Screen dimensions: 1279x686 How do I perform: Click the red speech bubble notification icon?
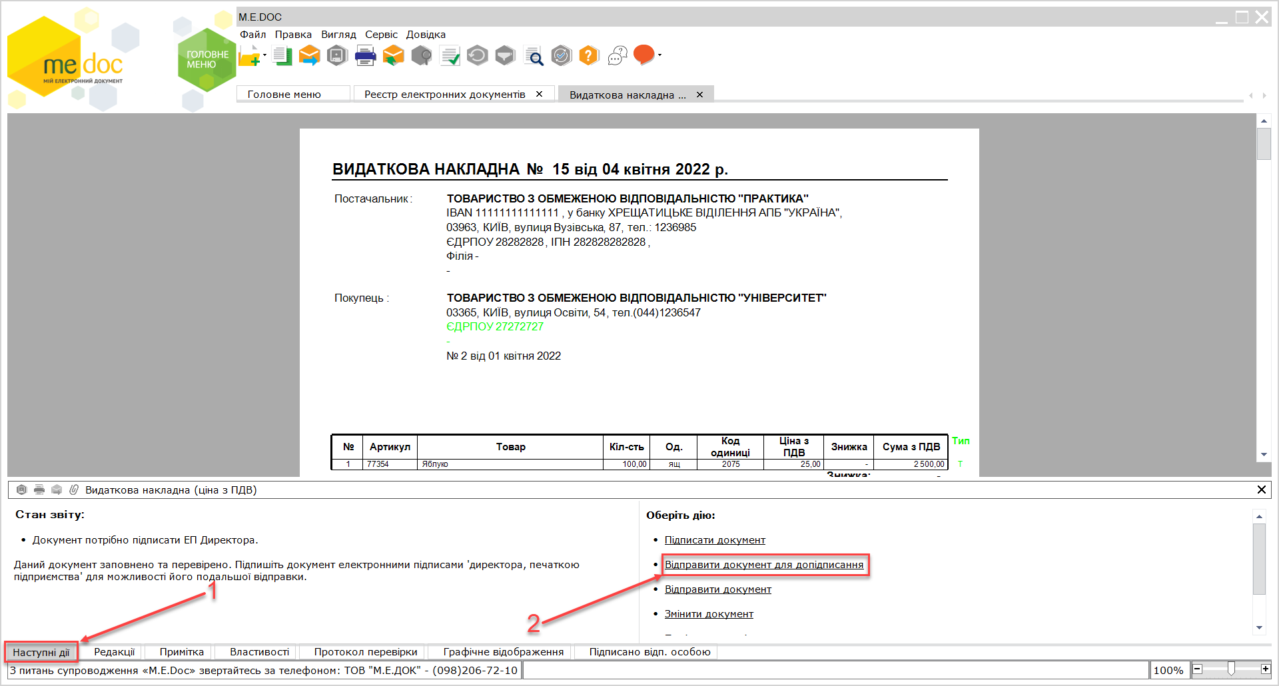tap(643, 55)
